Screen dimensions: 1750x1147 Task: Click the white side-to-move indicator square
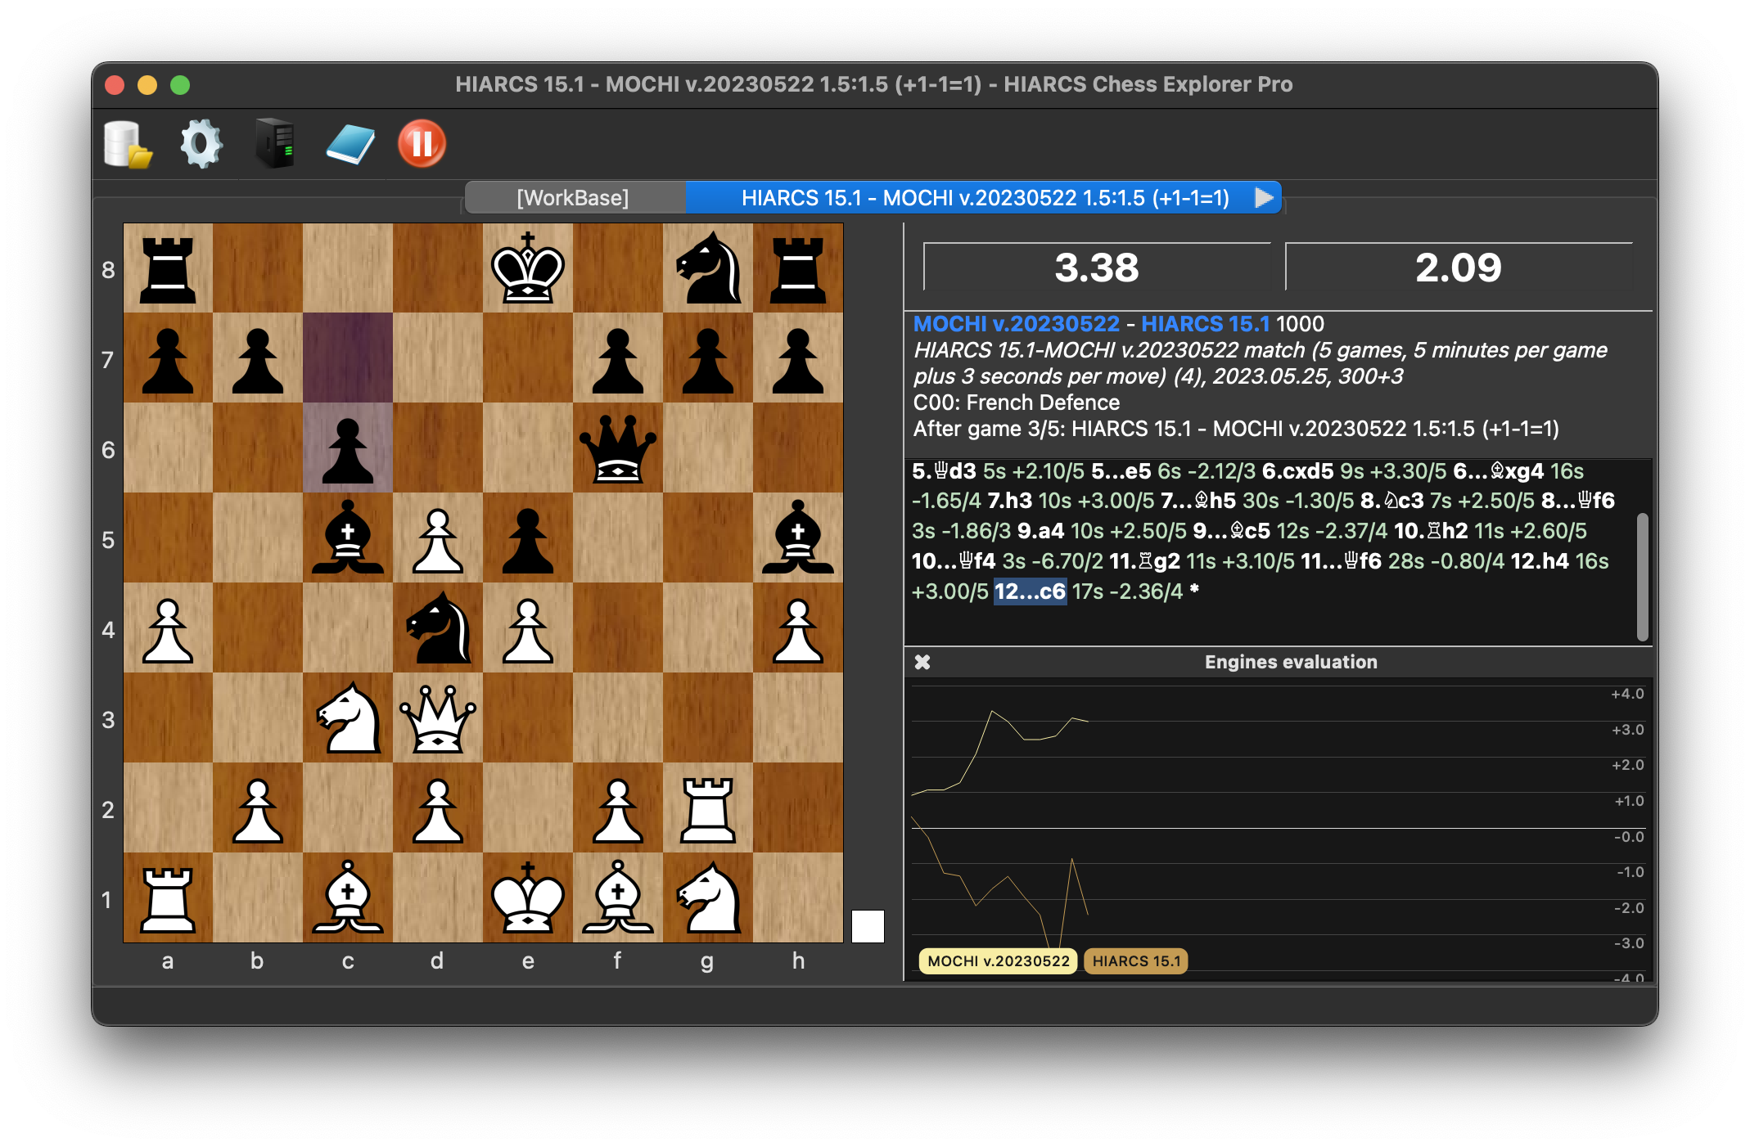click(868, 926)
